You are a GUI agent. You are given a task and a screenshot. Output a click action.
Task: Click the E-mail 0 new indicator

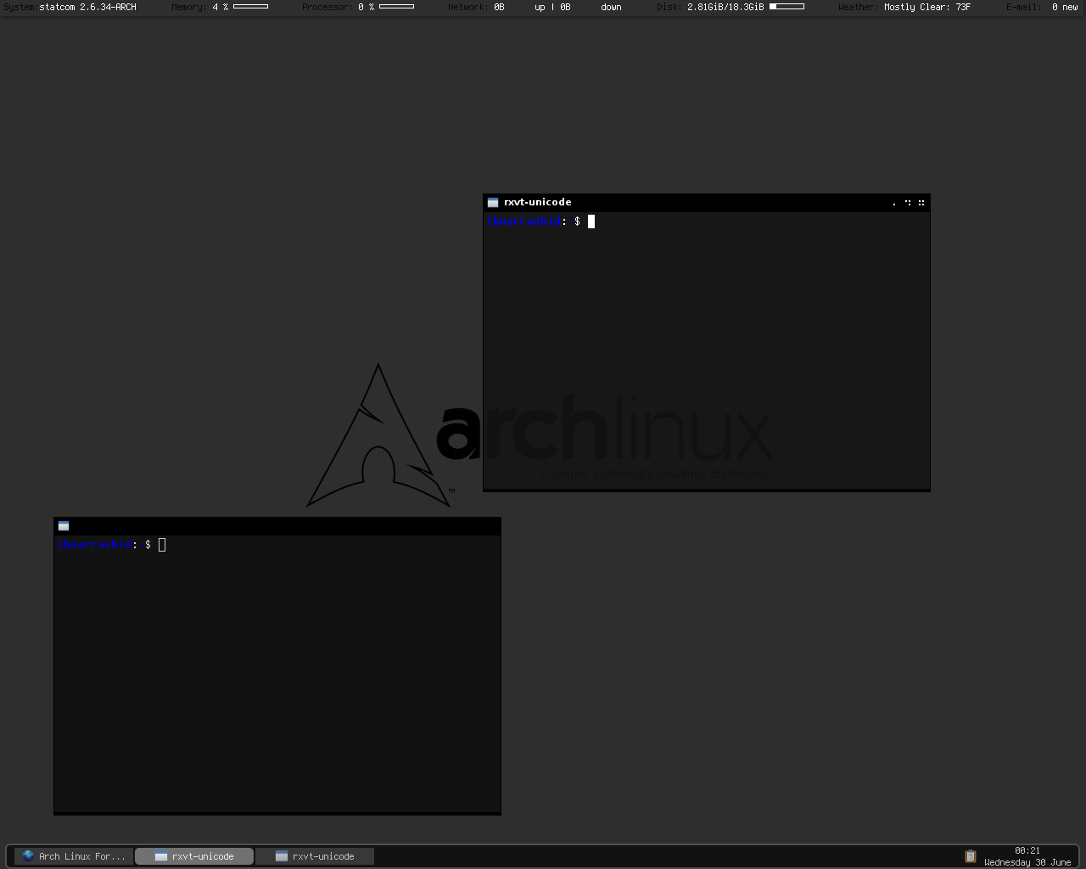(1042, 7)
